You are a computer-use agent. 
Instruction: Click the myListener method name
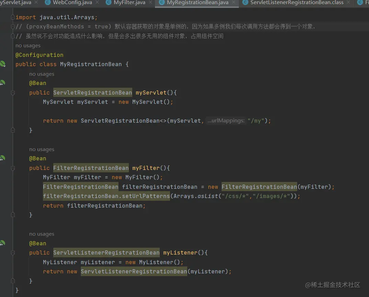coord(180,253)
